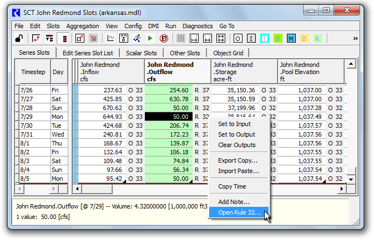Image resolution: width=374 pixels, height=240 pixels.
Task: Click the fit-column double-arrow icon
Action: point(208,38)
